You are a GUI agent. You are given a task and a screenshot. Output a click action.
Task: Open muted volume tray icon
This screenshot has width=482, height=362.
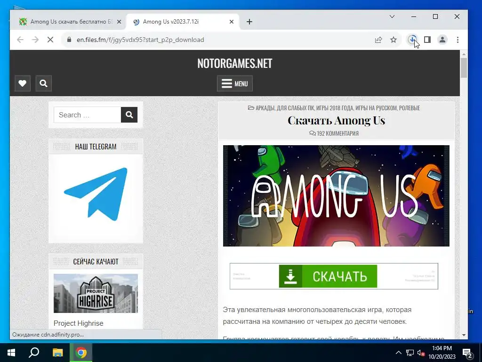[421, 353]
